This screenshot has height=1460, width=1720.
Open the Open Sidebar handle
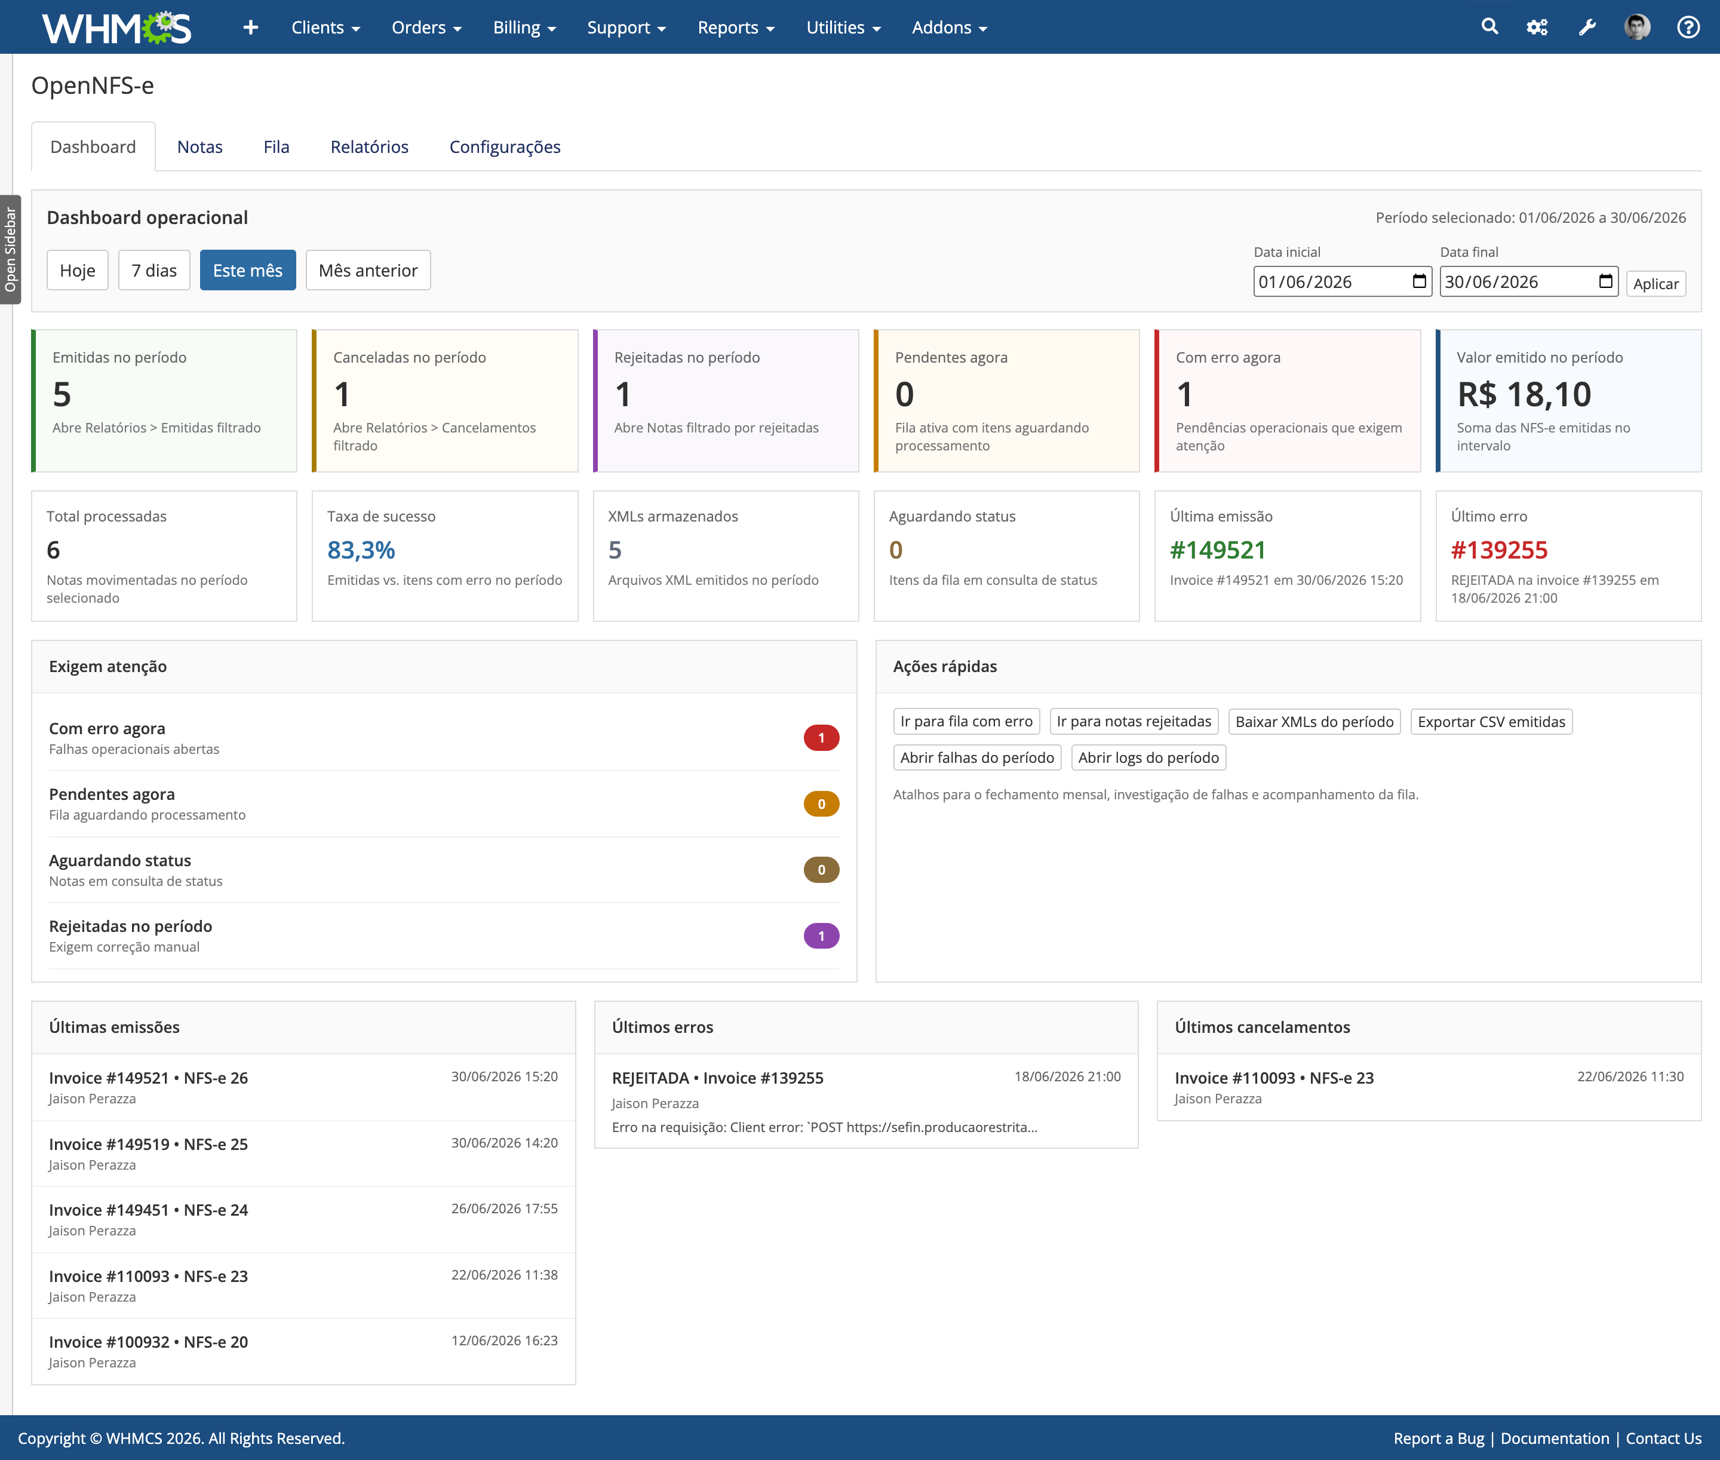[x=10, y=249]
